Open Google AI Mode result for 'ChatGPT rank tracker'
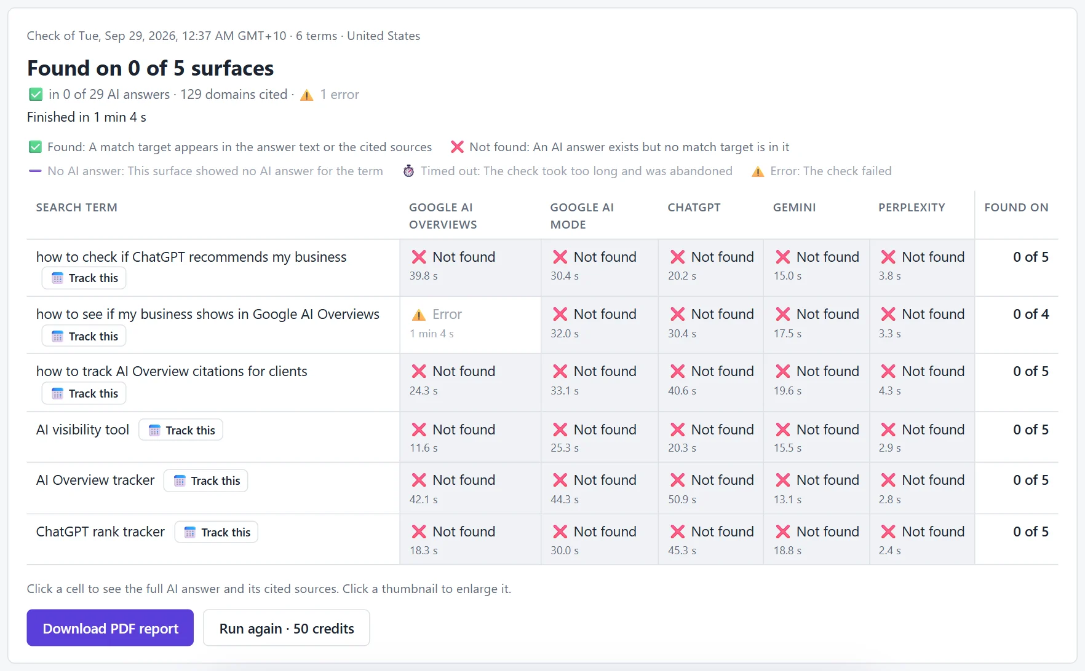1085x671 pixels. [x=600, y=540]
